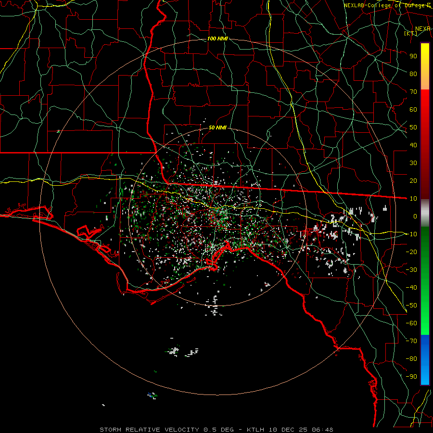Select the -60 value on velocity scale
Viewport: 433px width, 433px height.
(411, 323)
